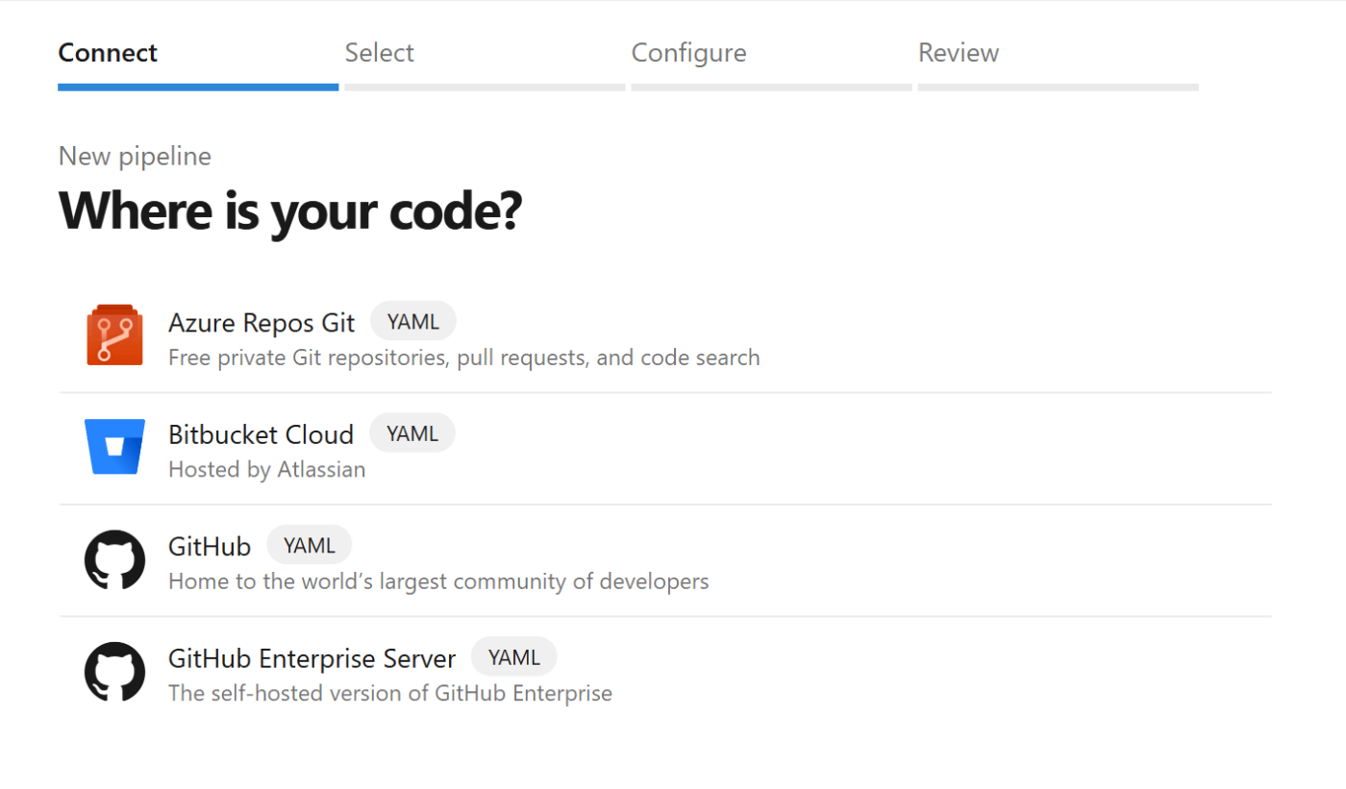Click the 'New pipeline' label

coord(135,157)
